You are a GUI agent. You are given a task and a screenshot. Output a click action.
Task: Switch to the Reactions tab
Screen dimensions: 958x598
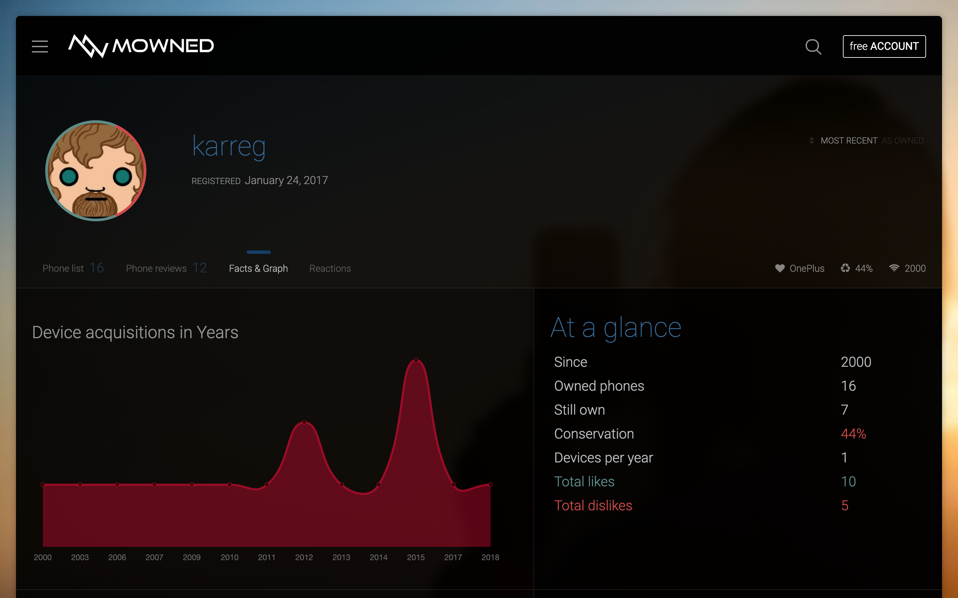(x=330, y=268)
